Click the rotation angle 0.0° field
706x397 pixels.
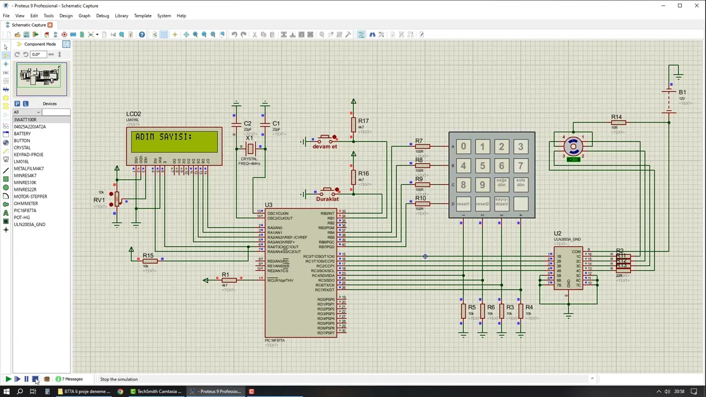coord(38,54)
